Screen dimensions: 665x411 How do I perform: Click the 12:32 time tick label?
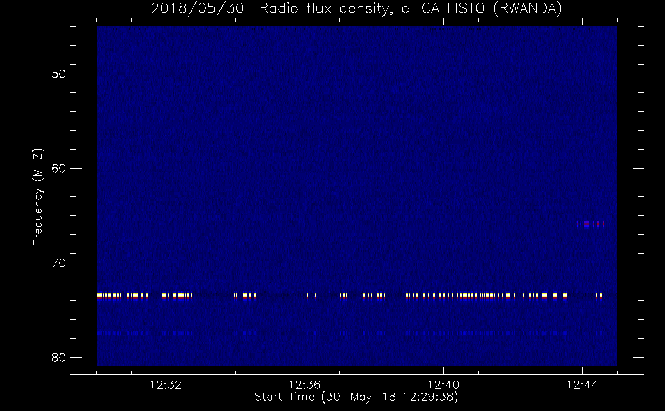pyautogui.click(x=166, y=385)
